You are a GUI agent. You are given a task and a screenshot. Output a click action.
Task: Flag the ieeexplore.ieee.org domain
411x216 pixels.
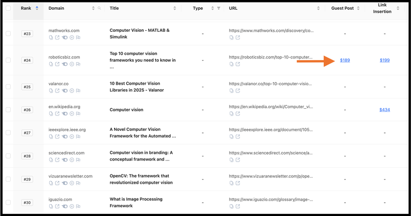[x=78, y=136]
